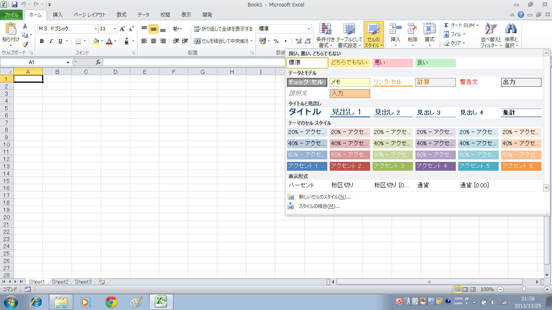Click the Sort and Filter (並べ替えとフィルター) icon
This screenshot has height=310, width=552.
[491, 29]
